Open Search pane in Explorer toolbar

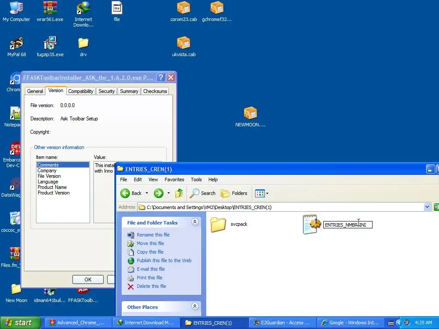coord(203,193)
